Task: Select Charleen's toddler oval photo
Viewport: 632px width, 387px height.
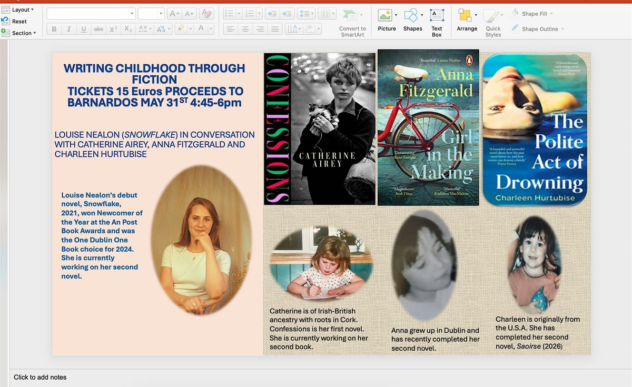Action: 534,265
